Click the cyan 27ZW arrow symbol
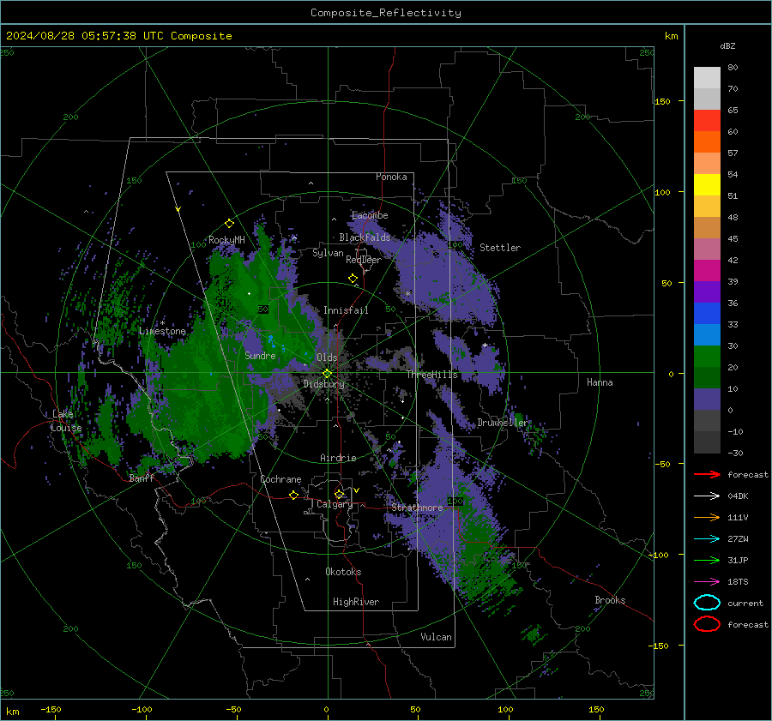Image resolution: width=772 pixels, height=721 pixels. click(x=707, y=539)
